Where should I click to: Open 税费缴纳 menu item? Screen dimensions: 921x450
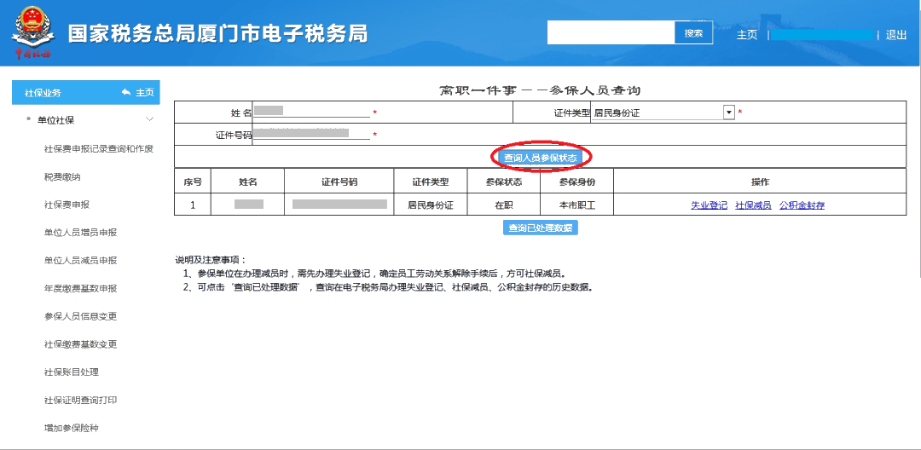click(x=61, y=176)
